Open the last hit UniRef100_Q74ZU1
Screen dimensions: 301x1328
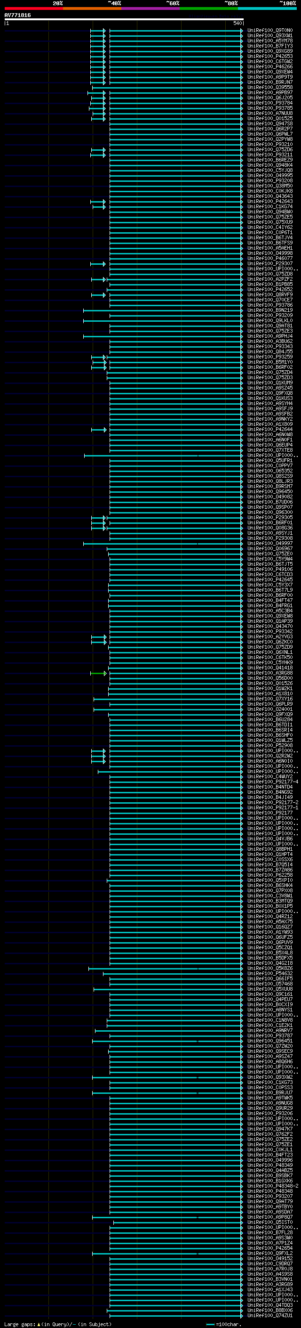(269, 1315)
